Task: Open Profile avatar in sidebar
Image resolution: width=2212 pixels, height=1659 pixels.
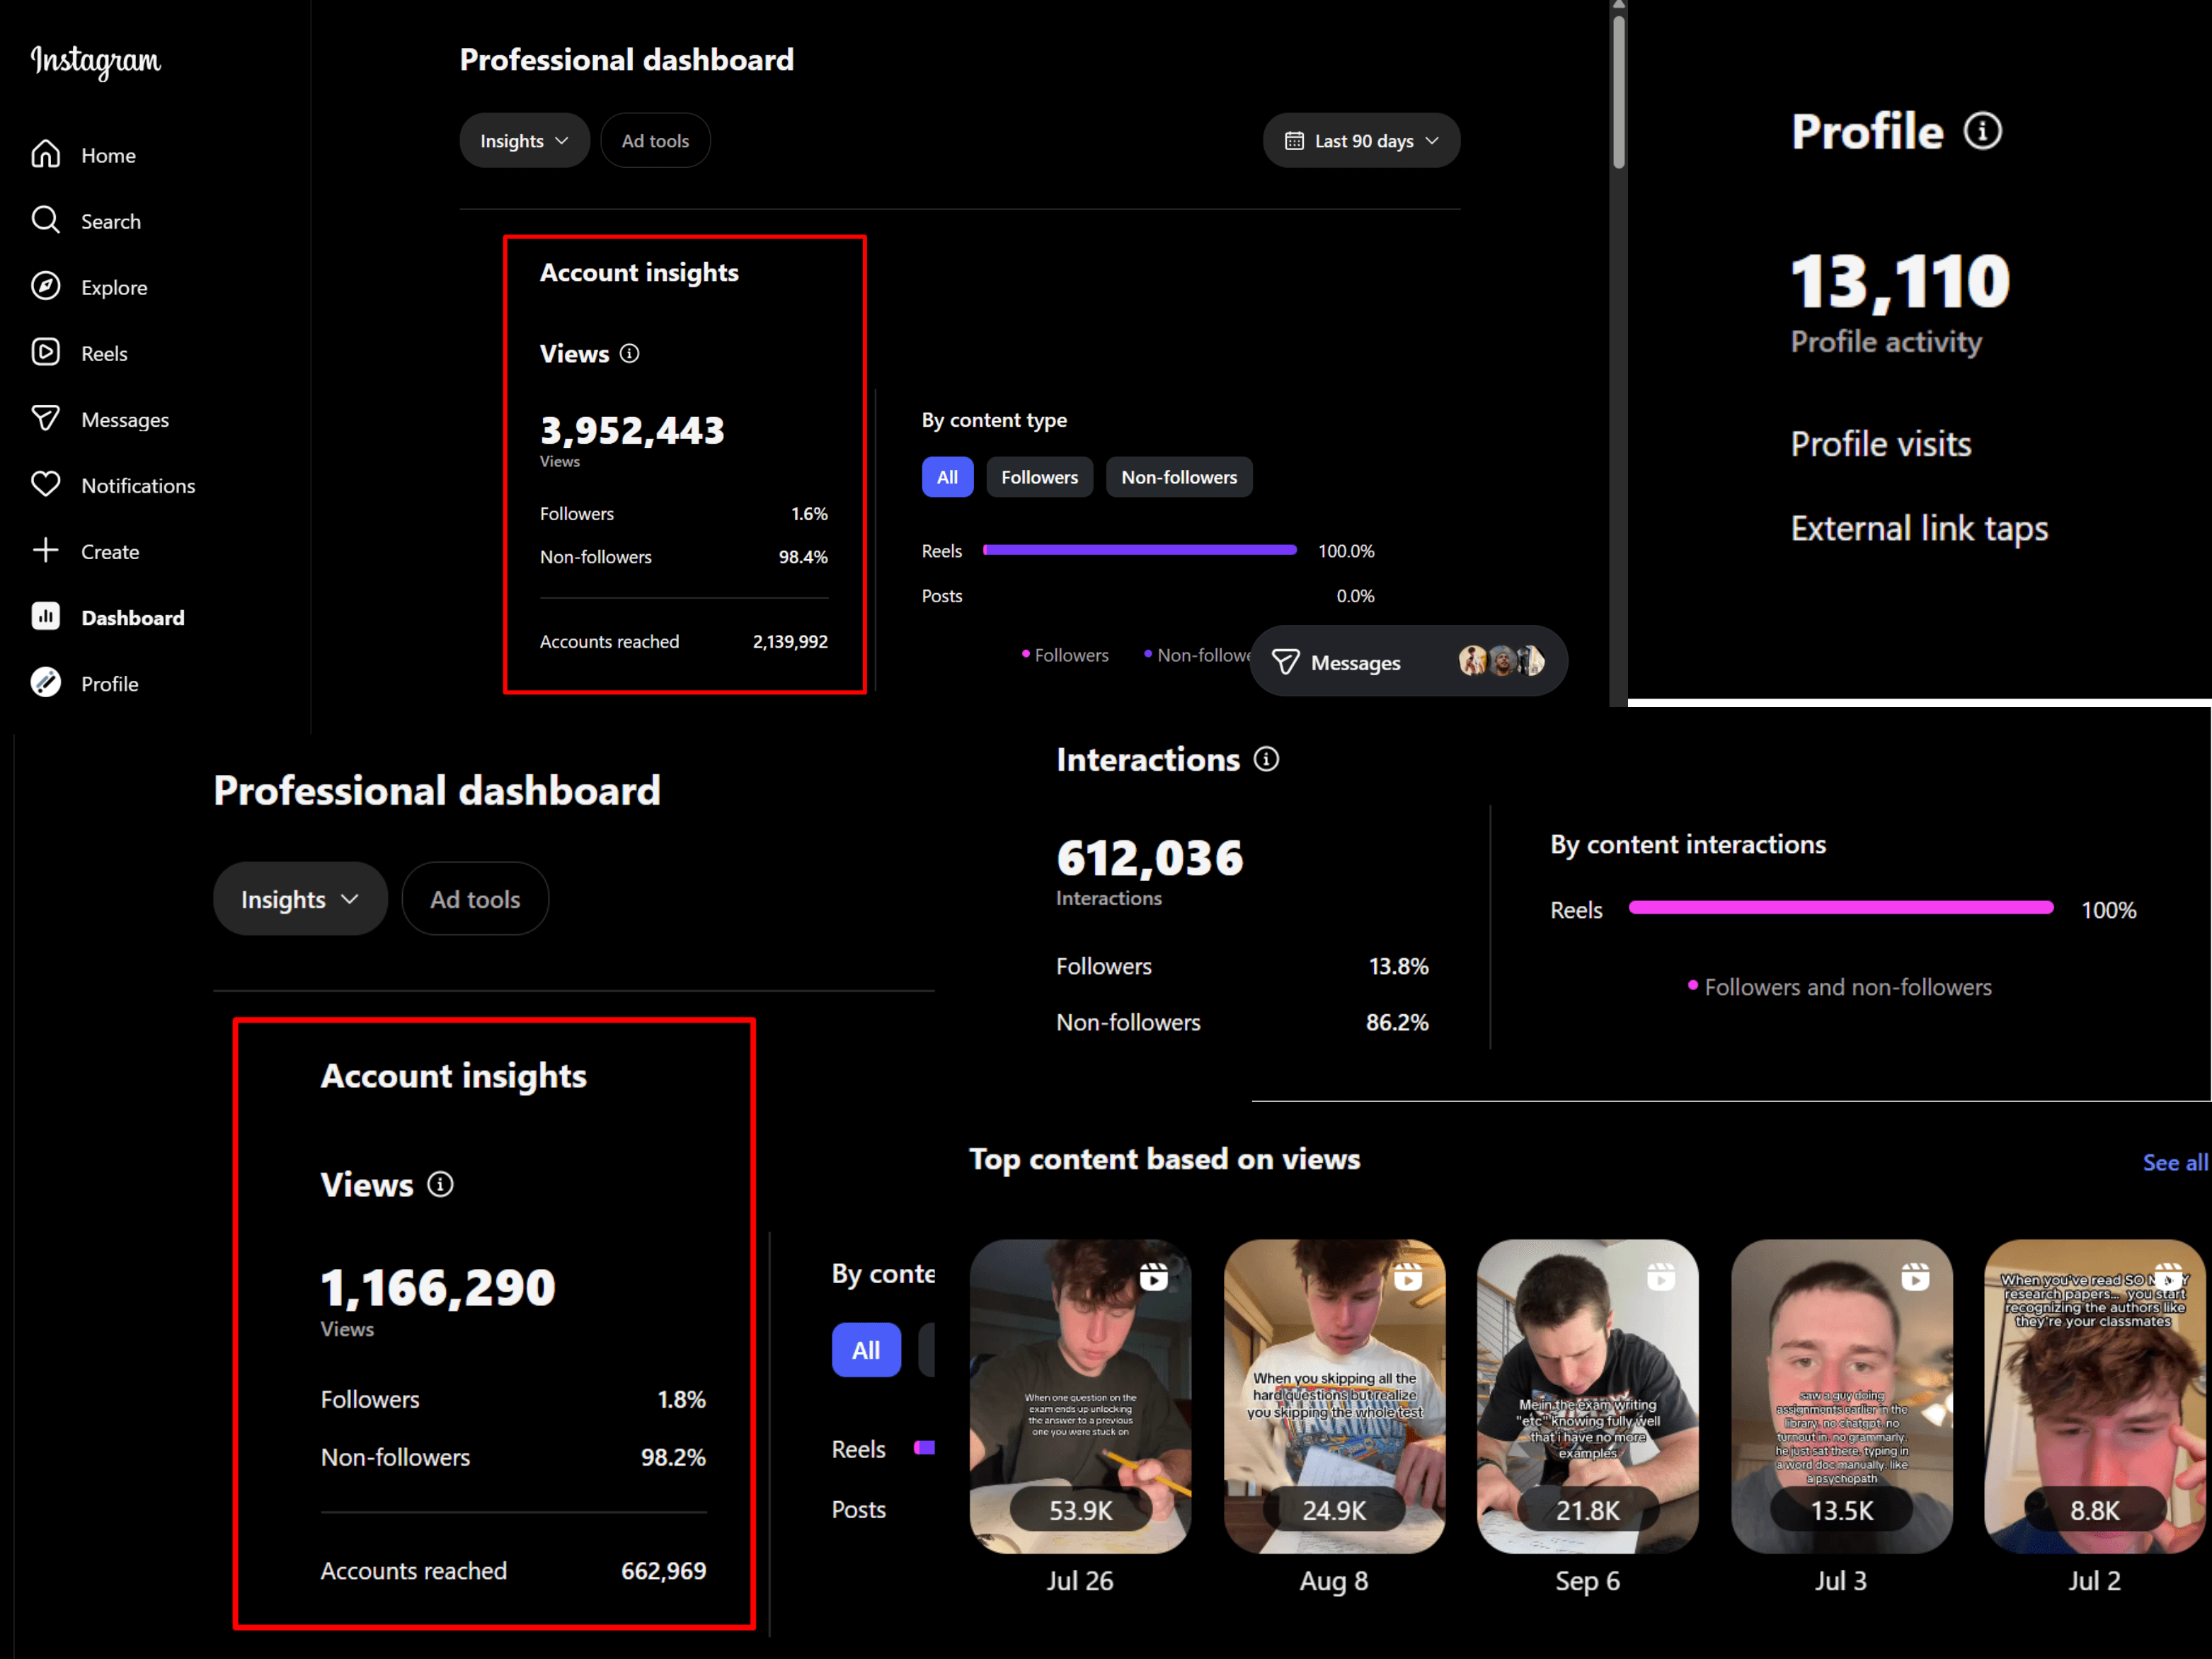Action: tap(46, 683)
